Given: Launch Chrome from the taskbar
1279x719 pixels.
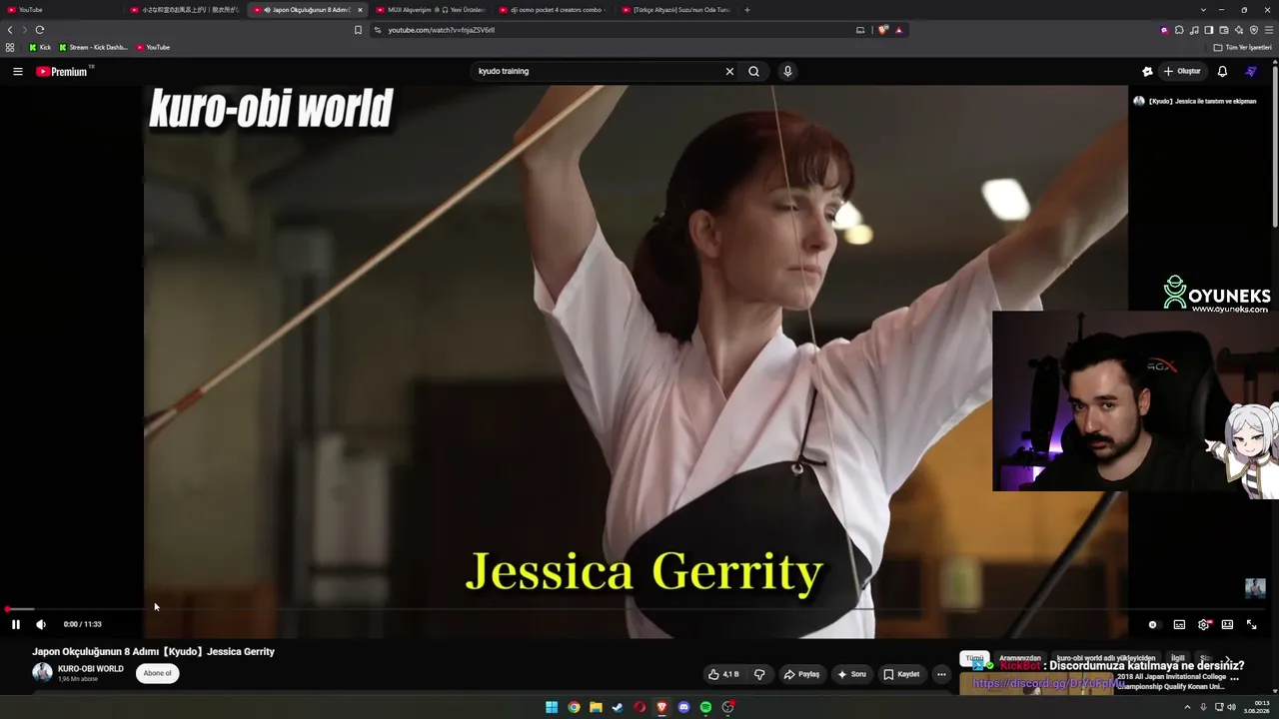Looking at the screenshot, I should pos(574,707).
